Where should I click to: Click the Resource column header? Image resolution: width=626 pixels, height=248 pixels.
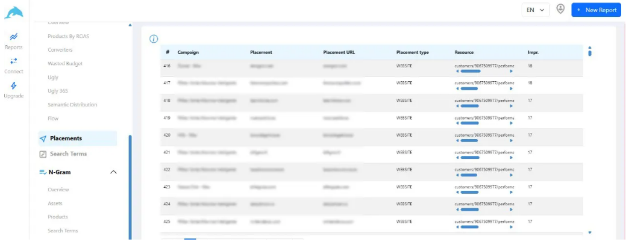pos(464,52)
